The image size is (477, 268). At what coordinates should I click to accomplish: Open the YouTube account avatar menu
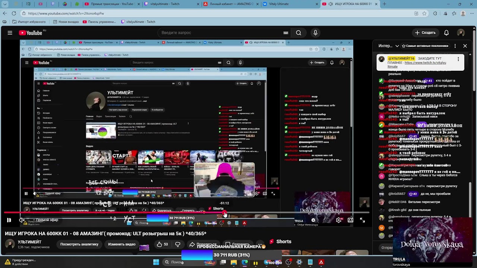tap(461, 33)
